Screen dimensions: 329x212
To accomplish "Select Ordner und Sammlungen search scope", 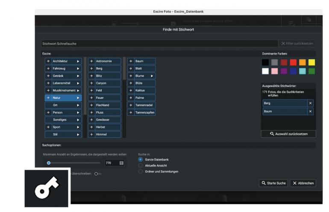I will 141,172.
